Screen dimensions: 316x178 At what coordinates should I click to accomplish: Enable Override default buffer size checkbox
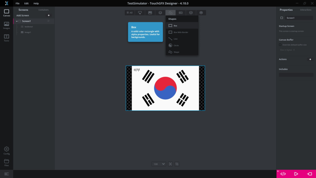[x=280, y=45]
